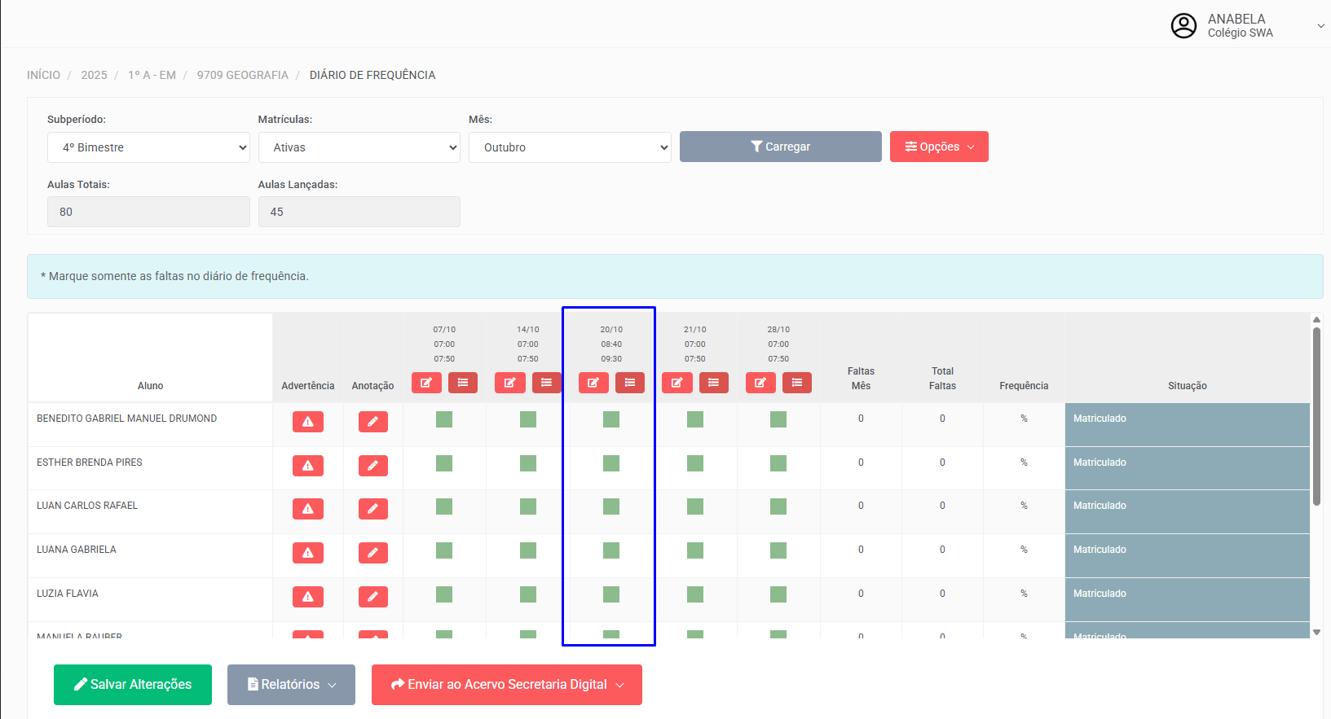Toggle Esther Brenda's attendance on 28/10
1331x719 pixels.
tap(778, 463)
